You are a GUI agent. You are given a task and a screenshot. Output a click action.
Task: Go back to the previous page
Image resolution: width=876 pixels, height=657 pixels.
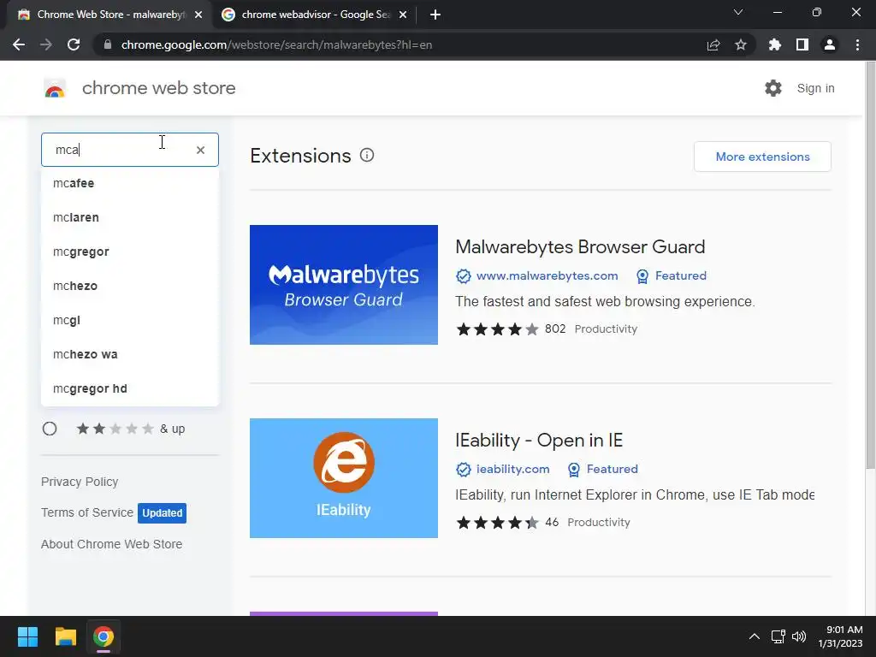(19, 44)
